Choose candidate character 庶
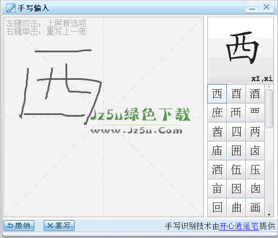Viewport: 278px width, 238px height. pyautogui.click(x=217, y=113)
